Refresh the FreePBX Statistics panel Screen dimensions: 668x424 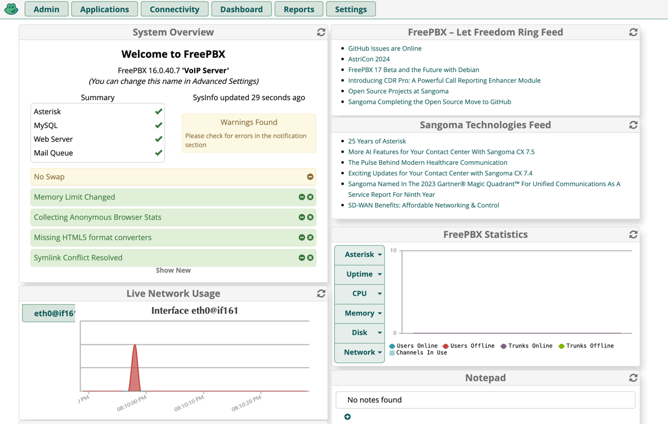coord(634,234)
